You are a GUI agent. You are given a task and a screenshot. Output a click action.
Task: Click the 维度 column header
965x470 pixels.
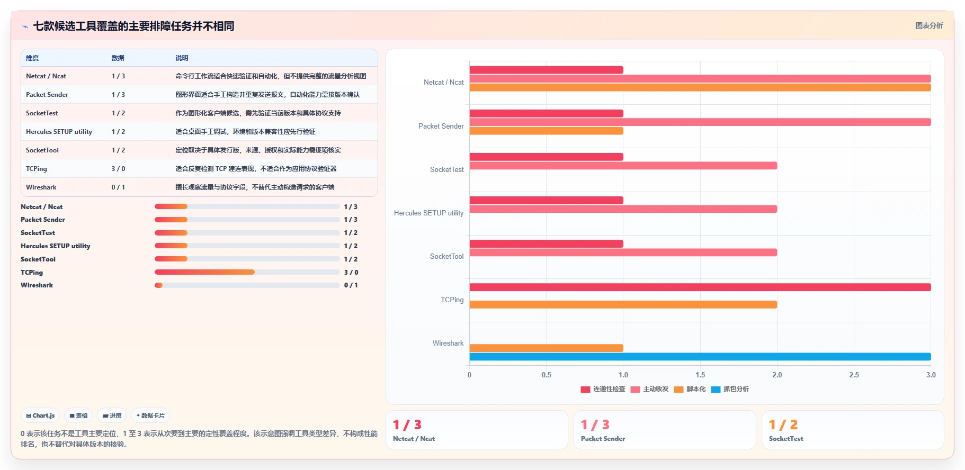click(32, 58)
